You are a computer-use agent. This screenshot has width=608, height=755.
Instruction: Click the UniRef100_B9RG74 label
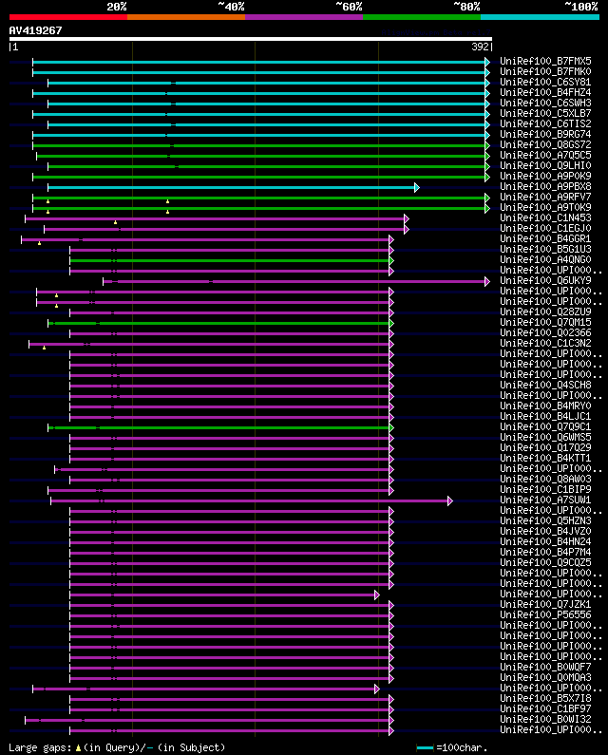tap(545, 134)
